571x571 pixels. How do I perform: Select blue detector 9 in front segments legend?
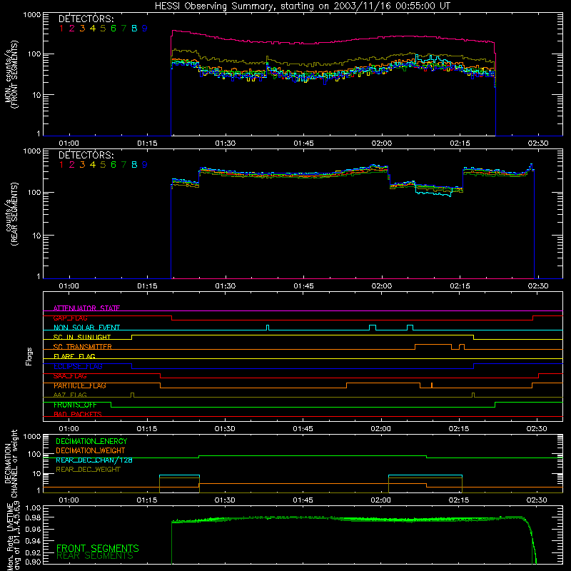pyautogui.click(x=145, y=29)
